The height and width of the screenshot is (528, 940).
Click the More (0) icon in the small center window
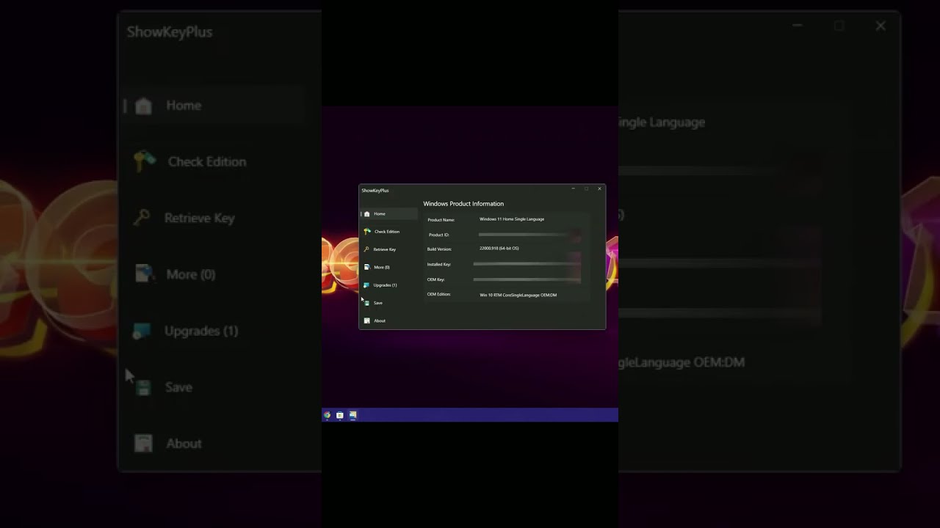(367, 267)
